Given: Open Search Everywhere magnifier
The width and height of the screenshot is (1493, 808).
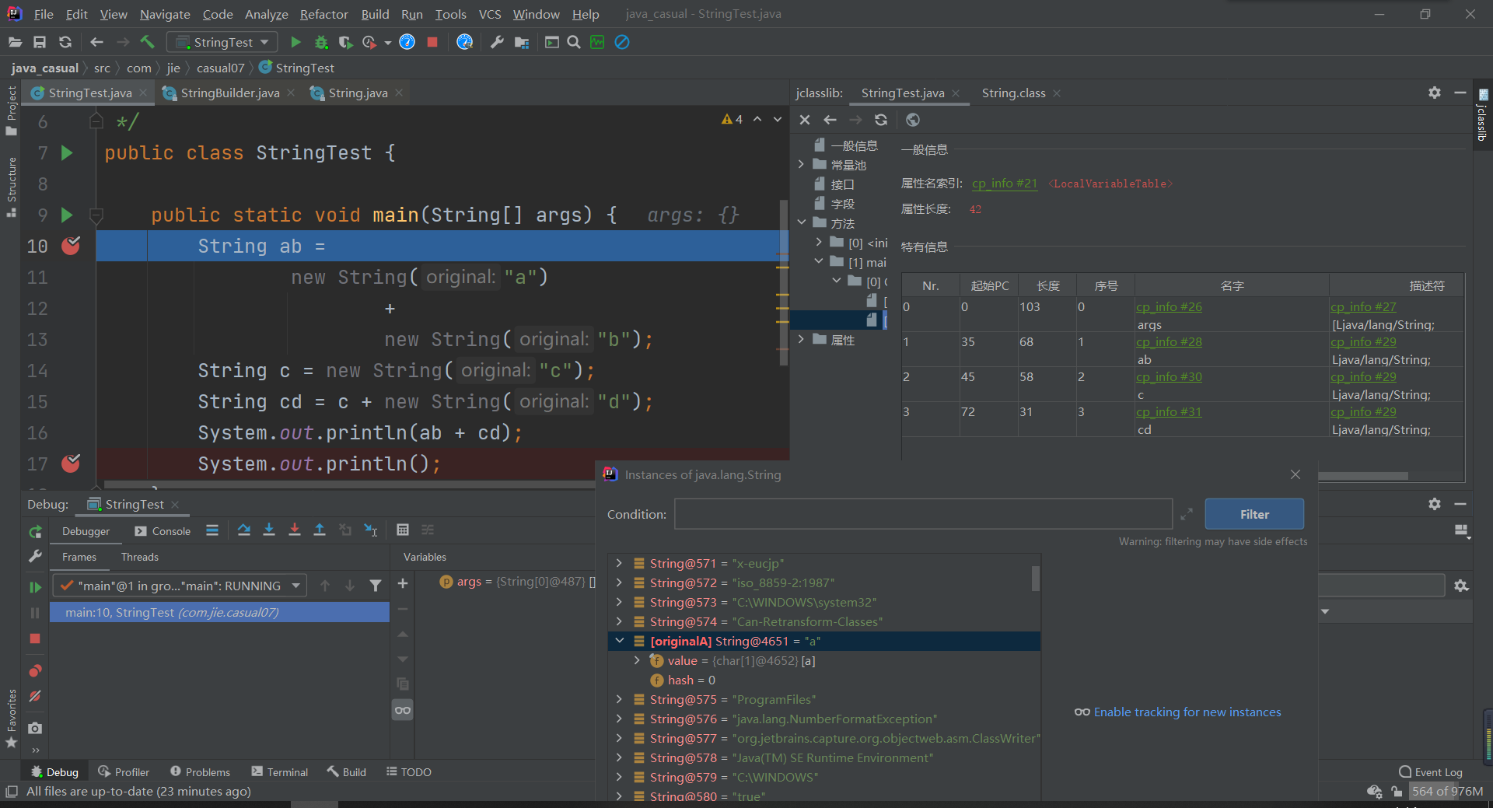Looking at the screenshot, I should [x=574, y=42].
